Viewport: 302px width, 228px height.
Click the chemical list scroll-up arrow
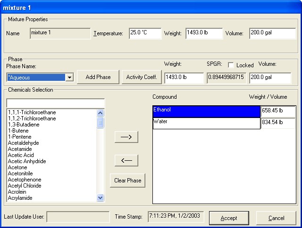[100, 113]
